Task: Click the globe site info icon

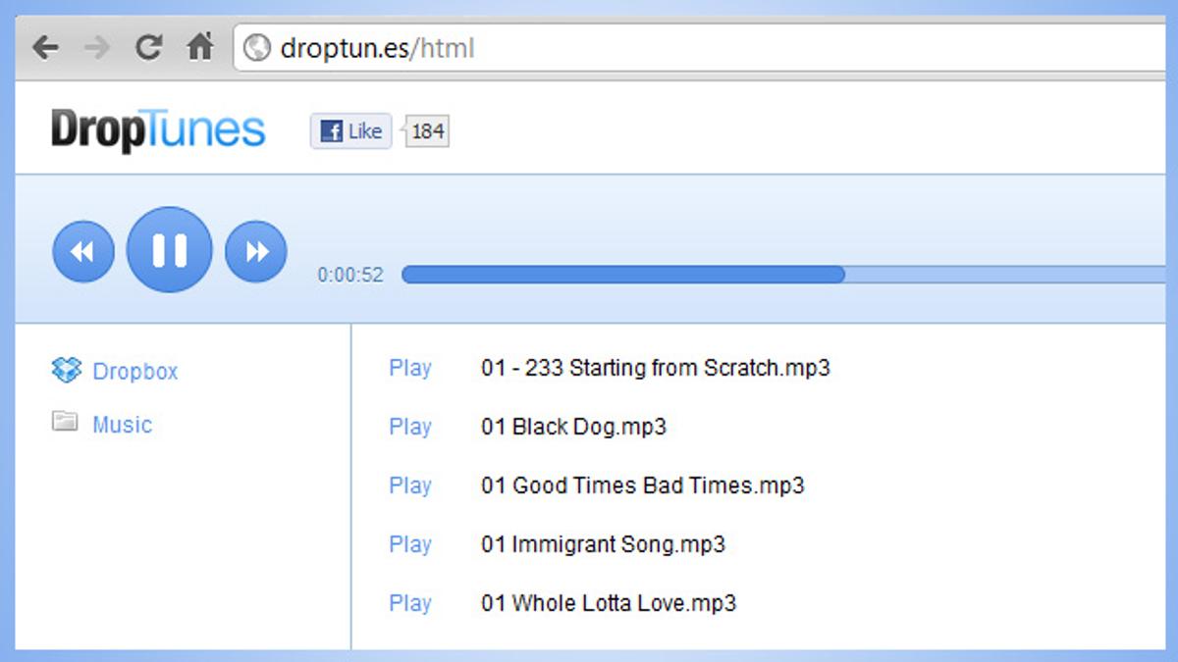Action: [x=256, y=47]
